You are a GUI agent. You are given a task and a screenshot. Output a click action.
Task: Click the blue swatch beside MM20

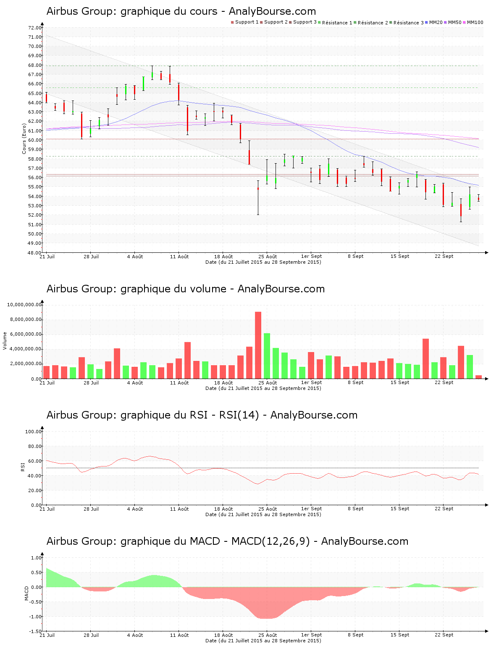427,22
